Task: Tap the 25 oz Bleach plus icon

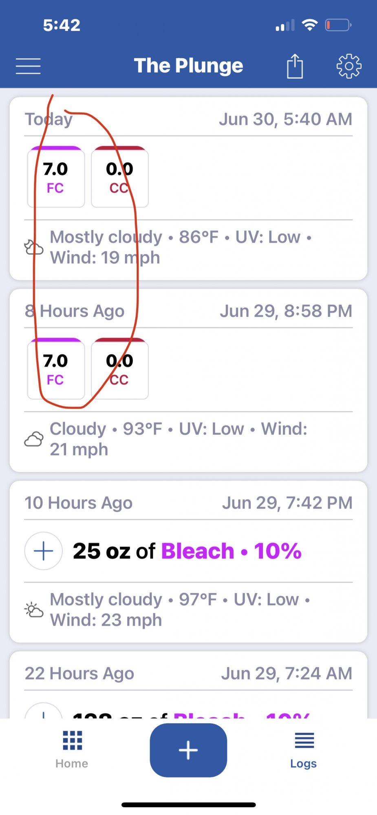Action: click(x=44, y=551)
